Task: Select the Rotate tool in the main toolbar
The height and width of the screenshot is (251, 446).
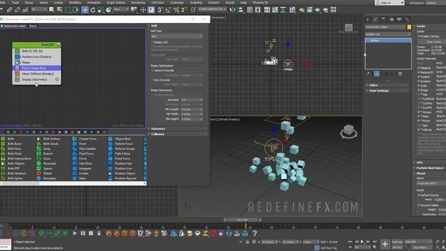Action: (x=93, y=10)
